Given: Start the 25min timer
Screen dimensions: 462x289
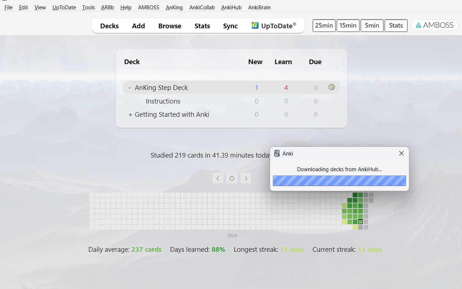Looking at the screenshot, I should coord(324,25).
